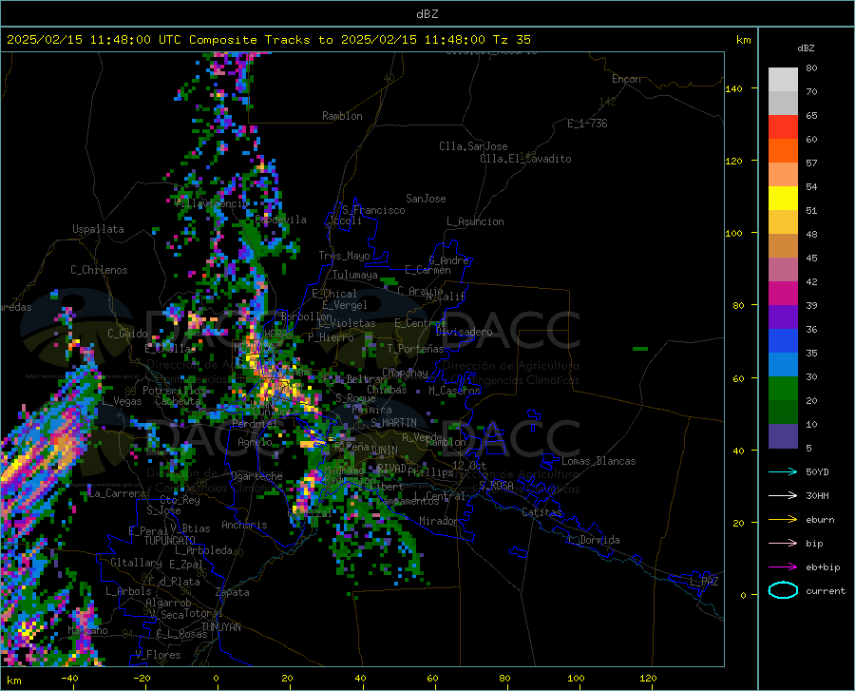Click the V_Flores map label
This screenshot has height=691, width=855.
coord(158,655)
